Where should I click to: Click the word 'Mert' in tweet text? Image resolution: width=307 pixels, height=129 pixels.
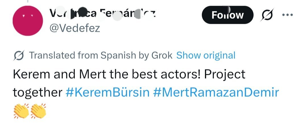(90, 74)
